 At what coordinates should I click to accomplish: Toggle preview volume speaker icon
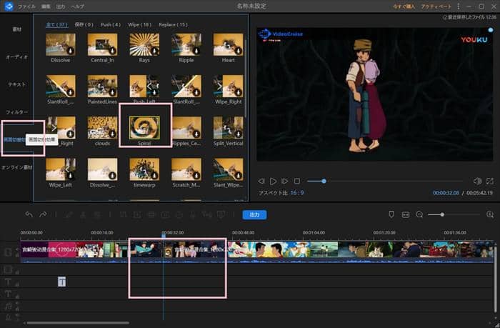coord(477,182)
